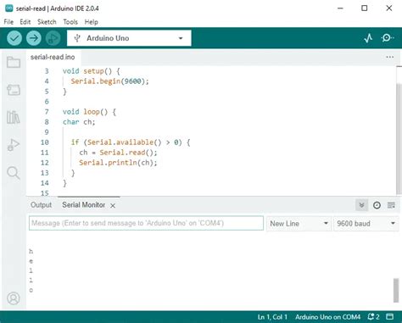
Task: Click the 'Serial.println(ch);' line
Action: tap(118, 163)
